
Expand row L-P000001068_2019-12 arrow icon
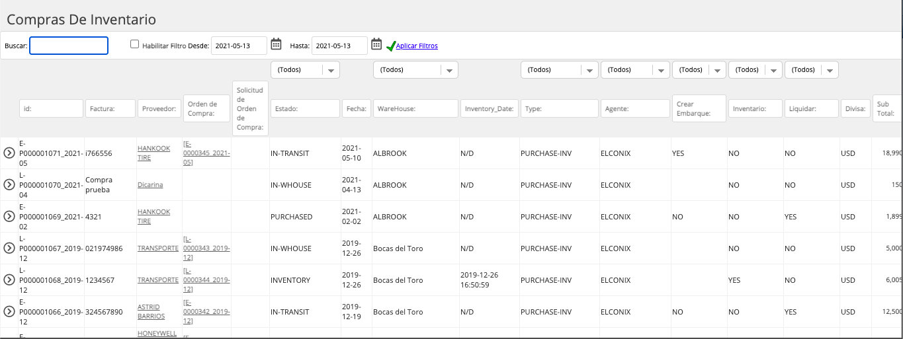(9, 280)
